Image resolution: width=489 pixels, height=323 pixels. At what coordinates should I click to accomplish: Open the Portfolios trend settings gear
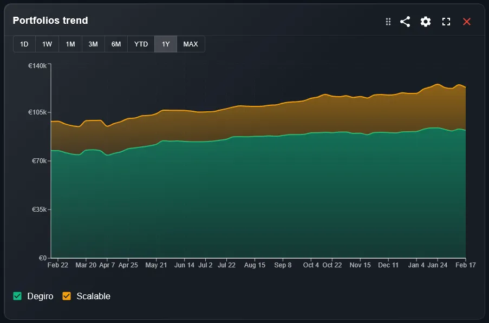425,22
